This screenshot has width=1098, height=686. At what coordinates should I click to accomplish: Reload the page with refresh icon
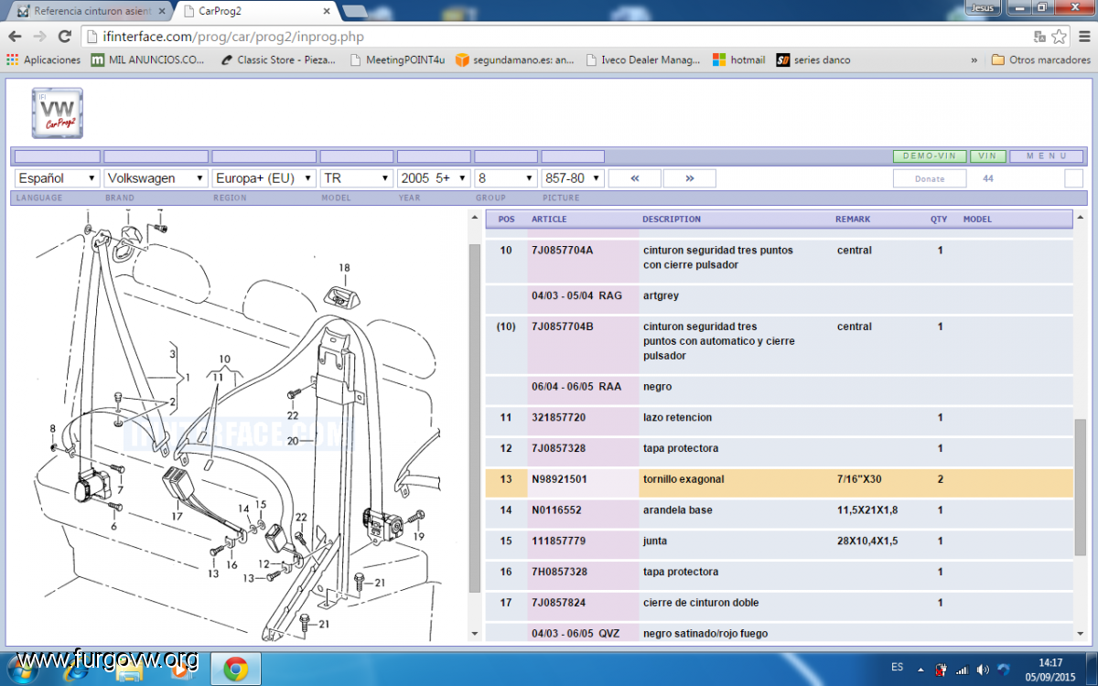(64, 37)
